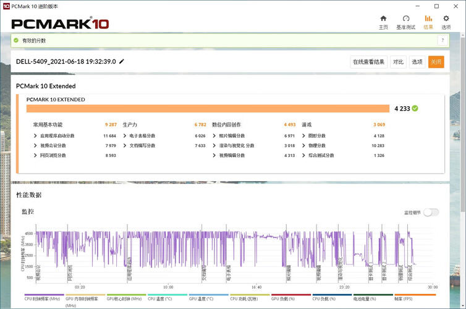Click the overall score 4 233
The height and width of the screenshot is (309, 466).
click(402, 108)
